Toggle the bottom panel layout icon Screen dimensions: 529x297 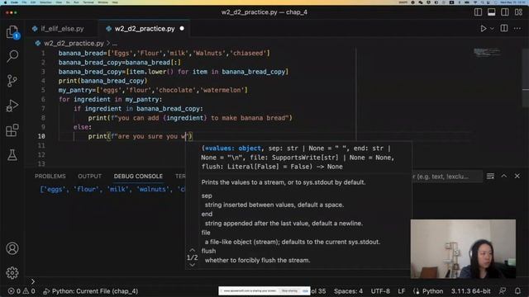tap(492, 12)
